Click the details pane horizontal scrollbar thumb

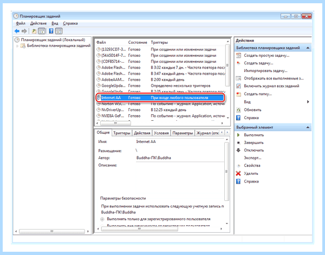coord(139,229)
